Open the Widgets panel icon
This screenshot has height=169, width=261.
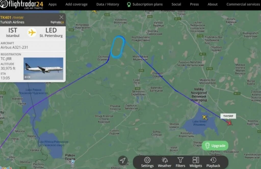click(195, 162)
